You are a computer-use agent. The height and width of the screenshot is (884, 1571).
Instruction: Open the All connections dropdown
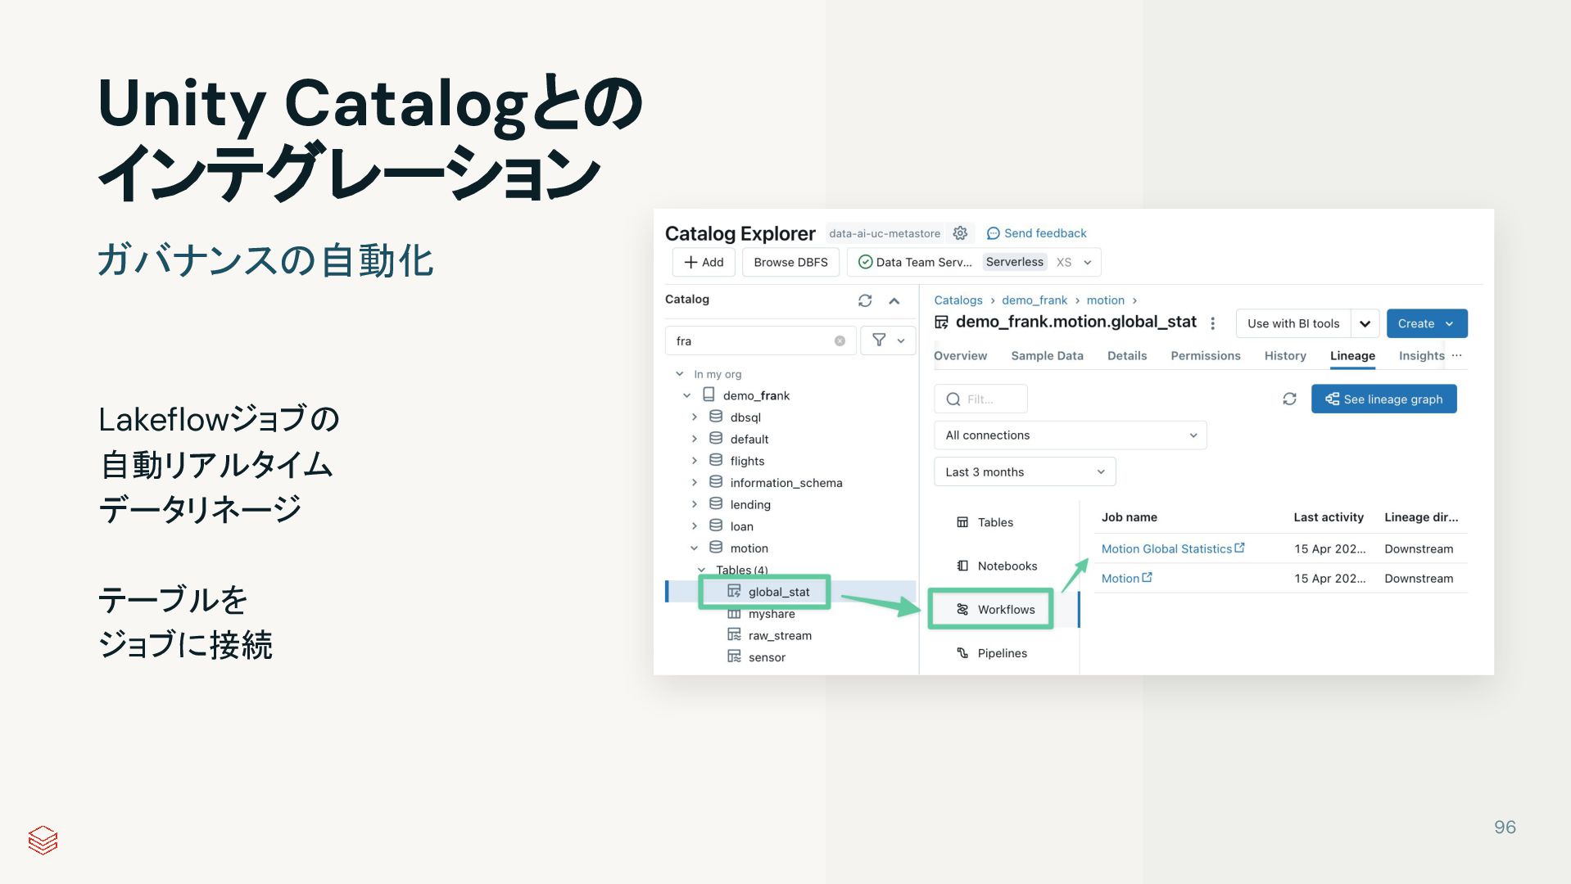(x=1070, y=435)
